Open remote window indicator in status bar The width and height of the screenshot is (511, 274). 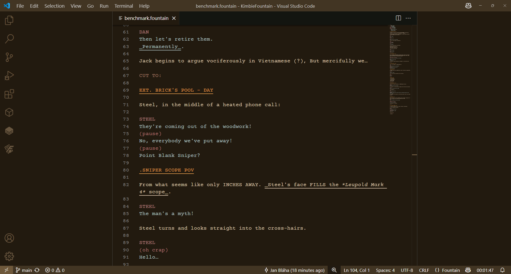tap(6, 270)
